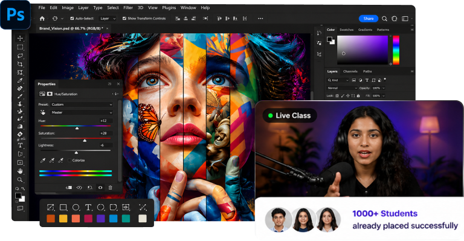The width and height of the screenshot is (464, 241).
Task: Click the Saturation slider handle
Action: (x=85, y=141)
